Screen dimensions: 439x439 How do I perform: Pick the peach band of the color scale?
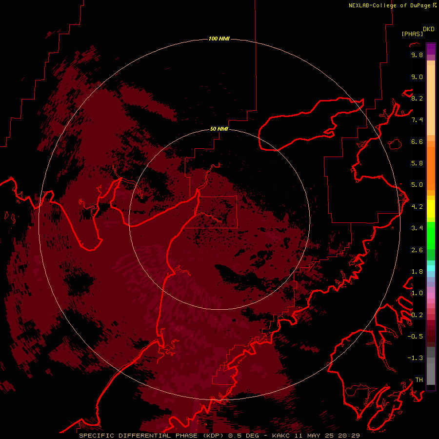[x=431, y=100]
